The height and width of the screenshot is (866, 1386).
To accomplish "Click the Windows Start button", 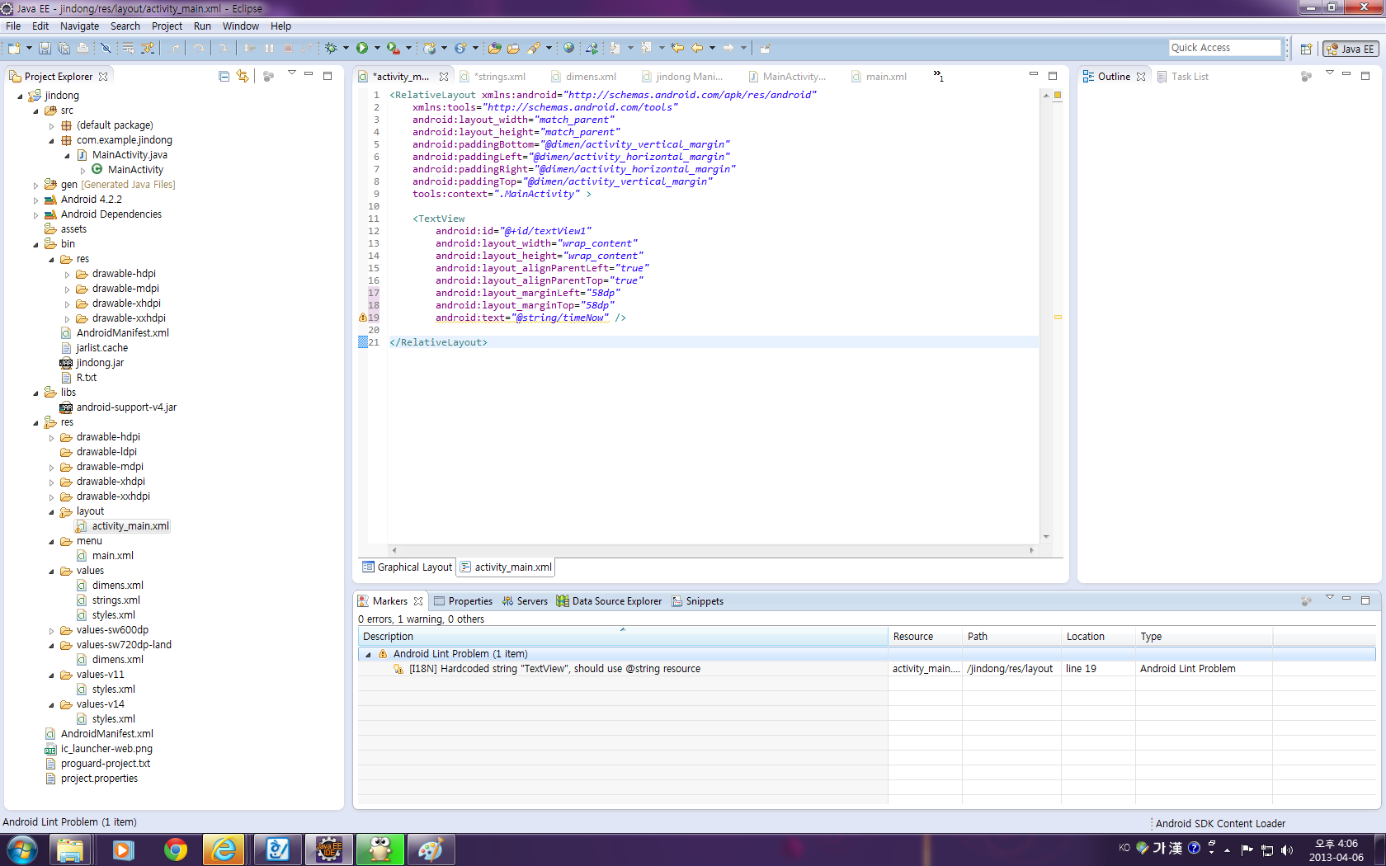I will coord(21,850).
